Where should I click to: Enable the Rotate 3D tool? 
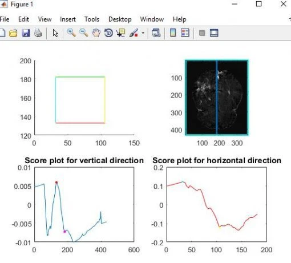108,33
